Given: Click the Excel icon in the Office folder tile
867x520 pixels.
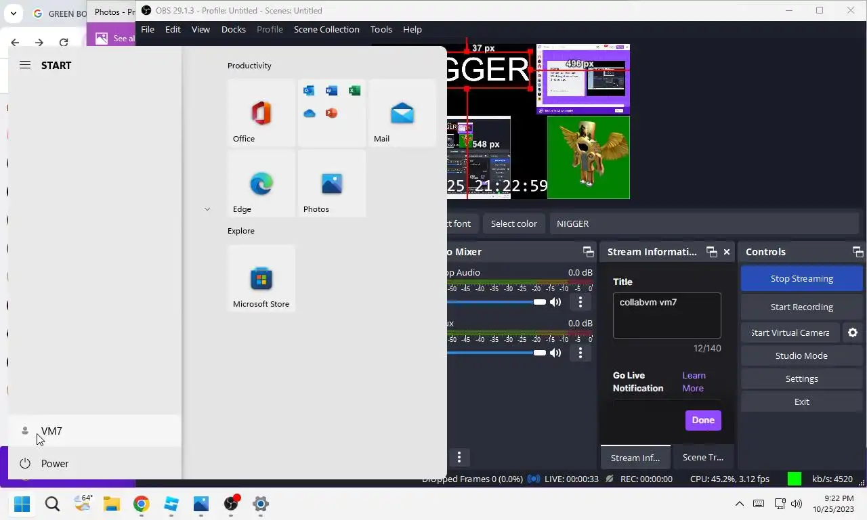Looking at the screenshot, I should pyautogui.click(x=354, y=91).
